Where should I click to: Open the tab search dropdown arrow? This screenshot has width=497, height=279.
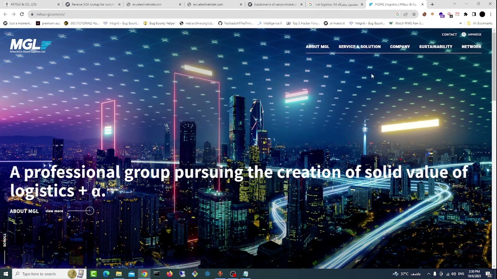tap(455, 4)
